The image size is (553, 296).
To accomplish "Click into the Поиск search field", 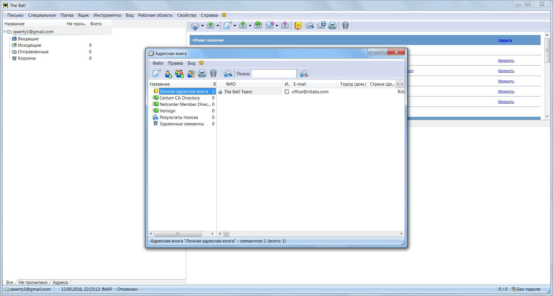I will click(x=274, y=74).
